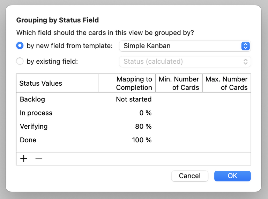Click the Max. Number of Cards header

[x=226, y=83]
